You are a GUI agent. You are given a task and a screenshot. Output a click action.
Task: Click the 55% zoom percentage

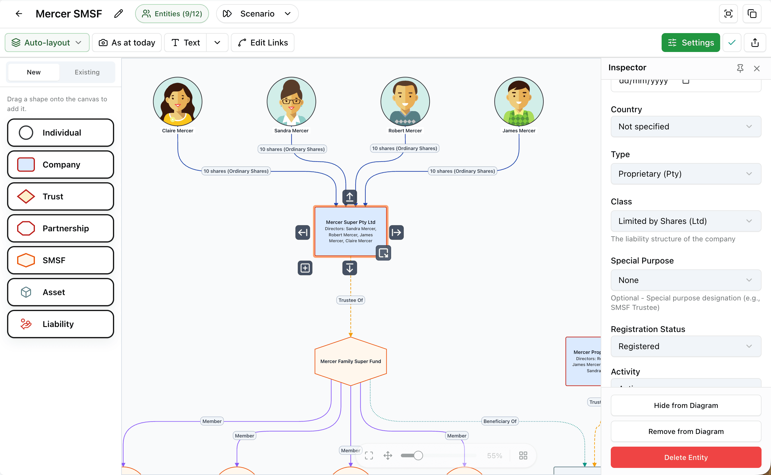494,456
